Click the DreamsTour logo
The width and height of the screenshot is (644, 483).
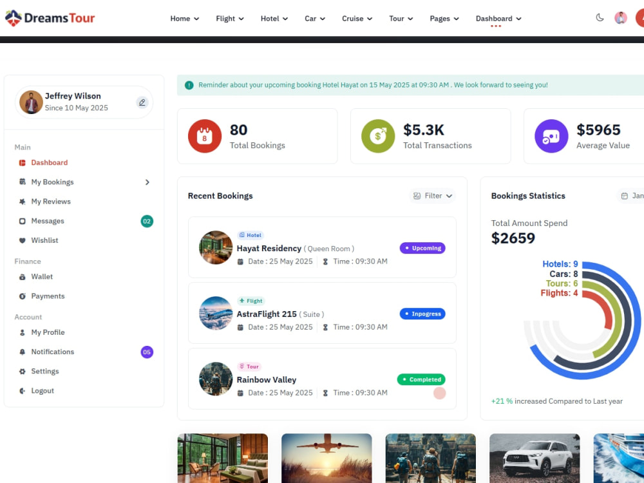click(50, 18)
